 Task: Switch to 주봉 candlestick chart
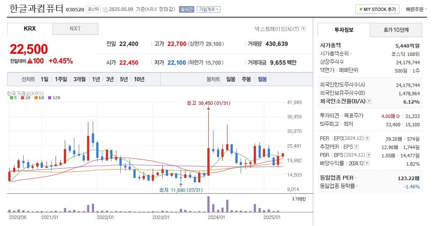click(246, 80)
